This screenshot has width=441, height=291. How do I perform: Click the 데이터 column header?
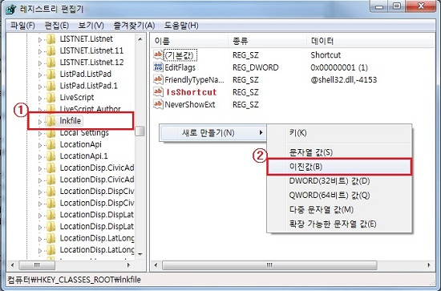(370, 42)
